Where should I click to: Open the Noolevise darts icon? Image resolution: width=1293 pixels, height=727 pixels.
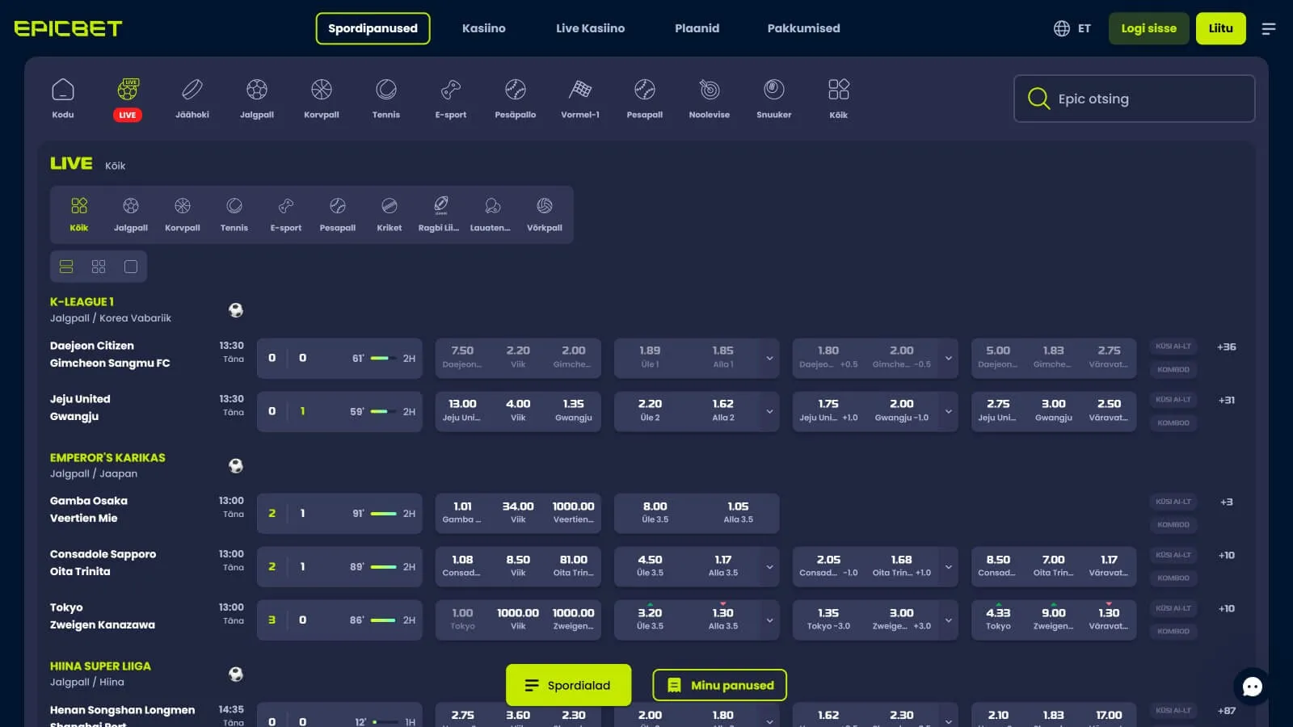[710, 99]
